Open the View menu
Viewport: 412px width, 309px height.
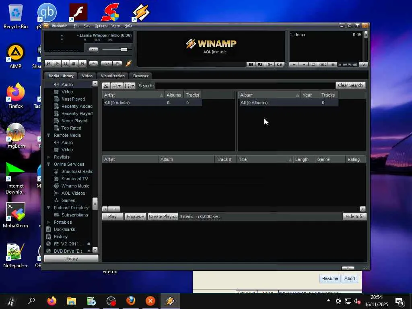click(115, 26)
